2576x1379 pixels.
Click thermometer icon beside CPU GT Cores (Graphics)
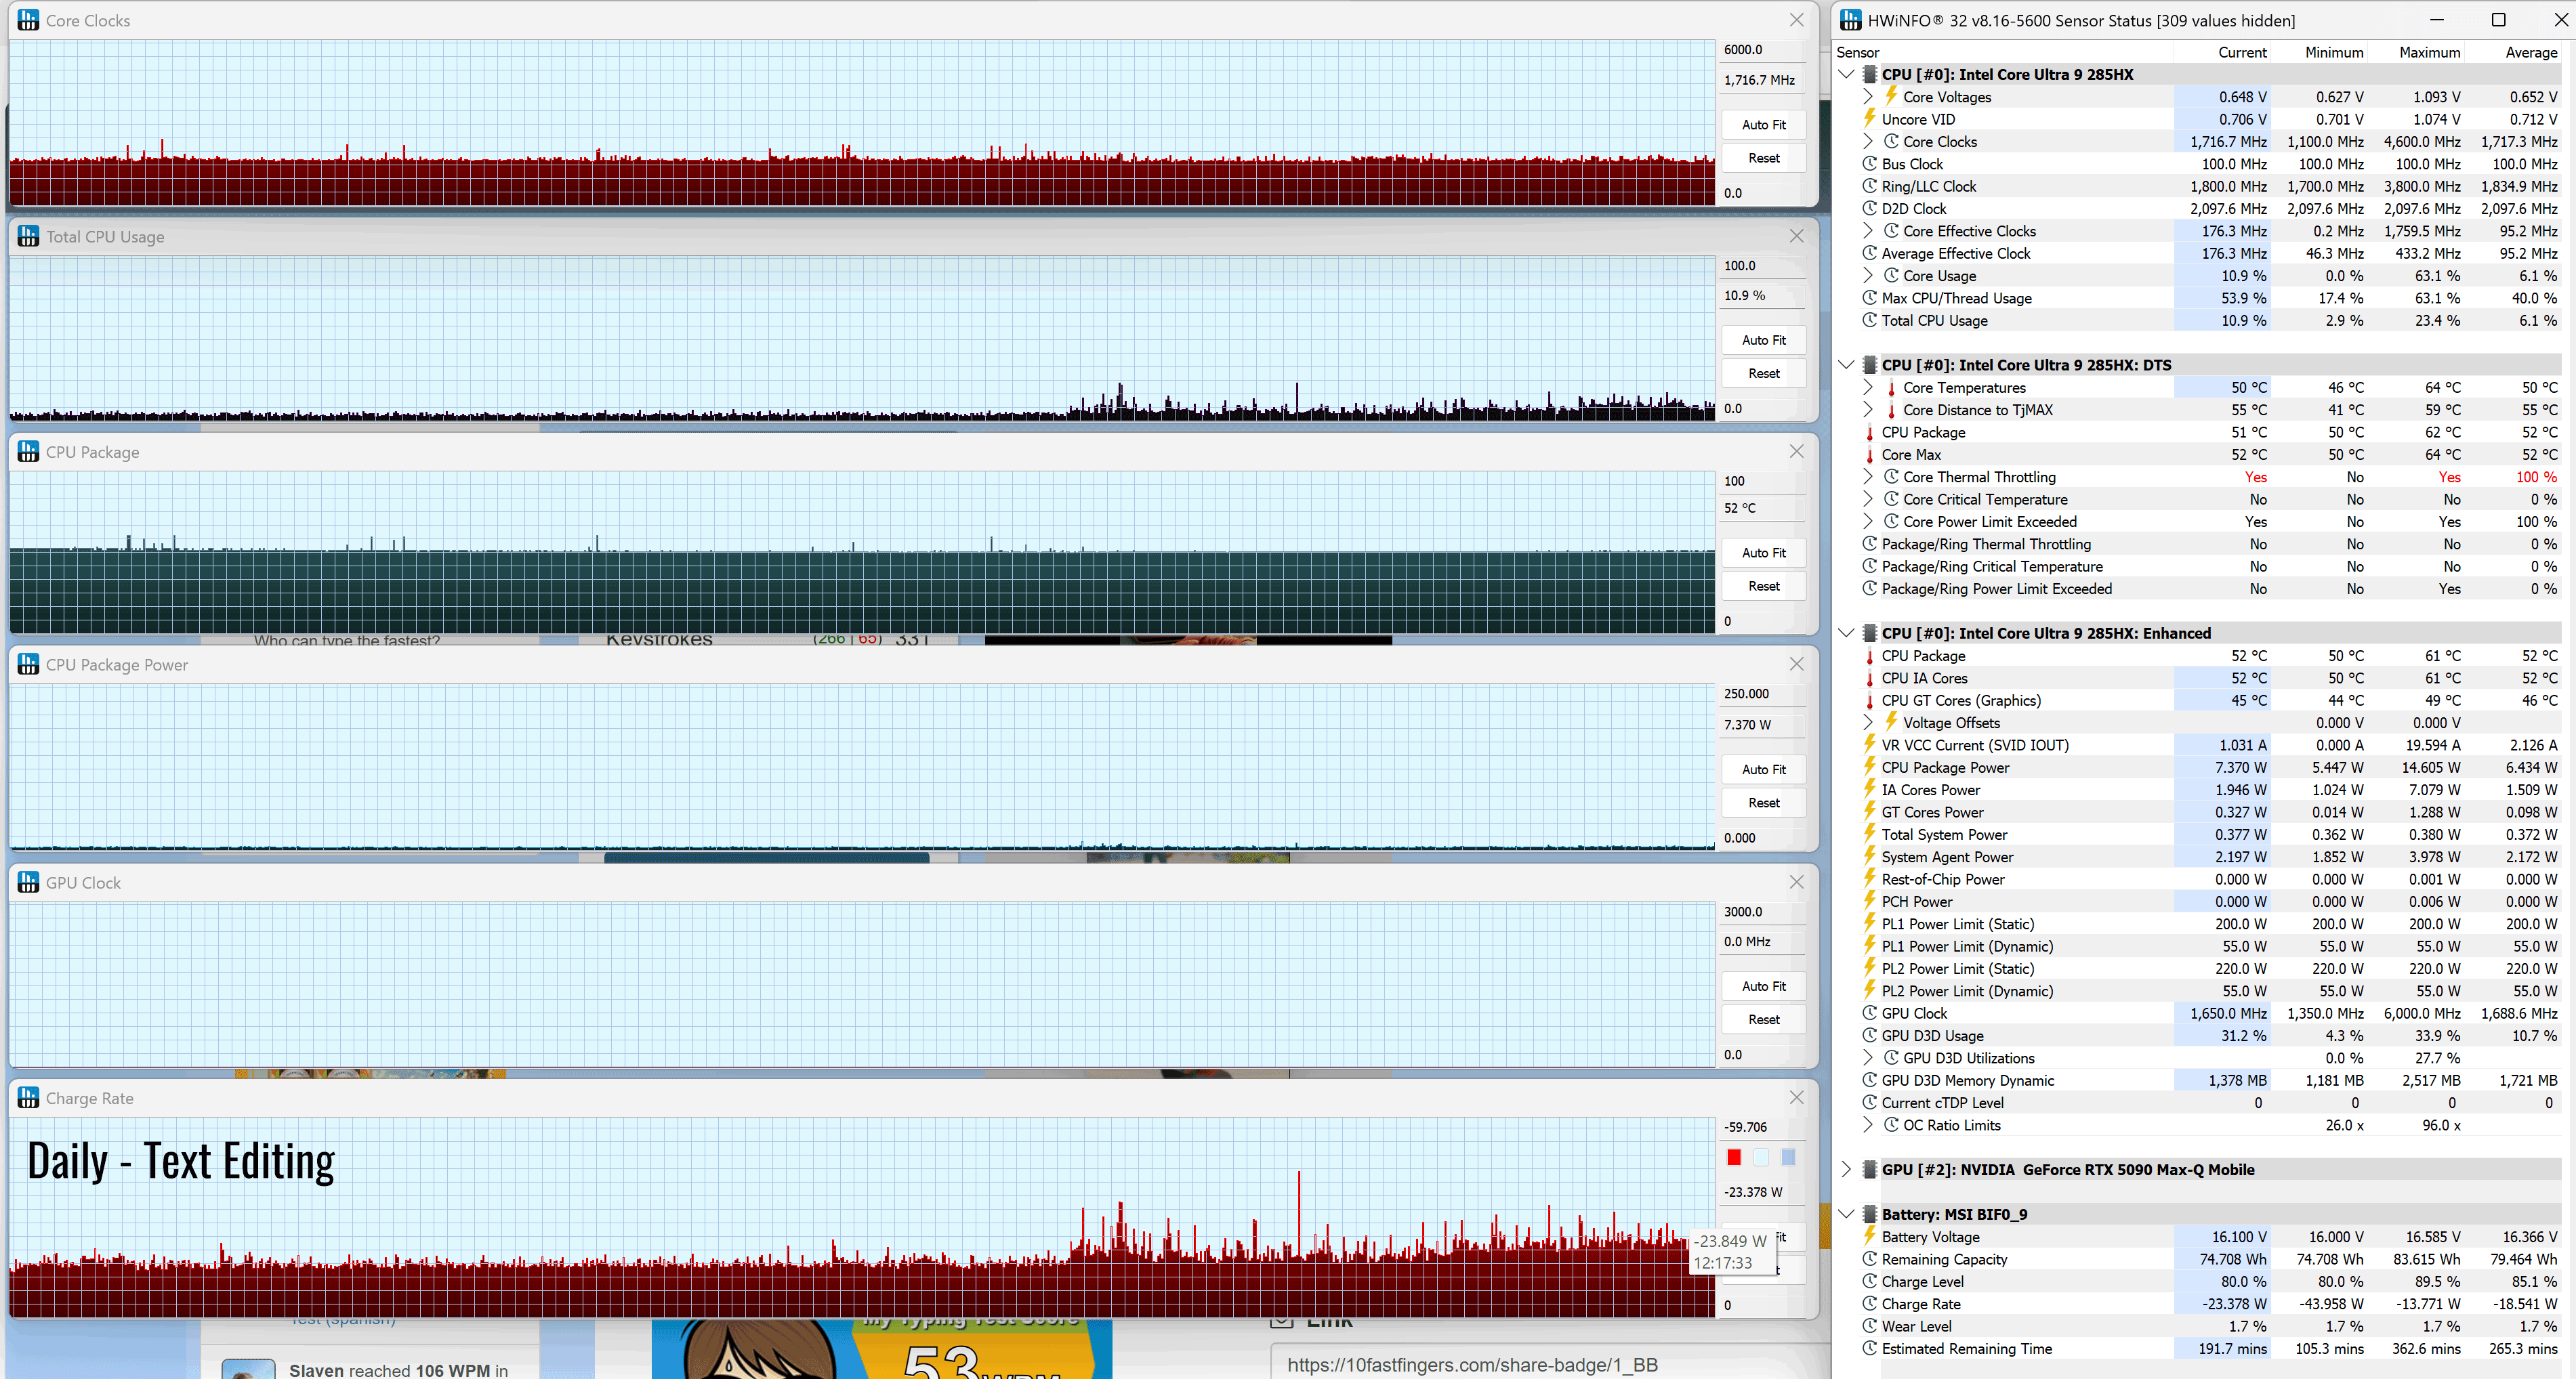1869,700
